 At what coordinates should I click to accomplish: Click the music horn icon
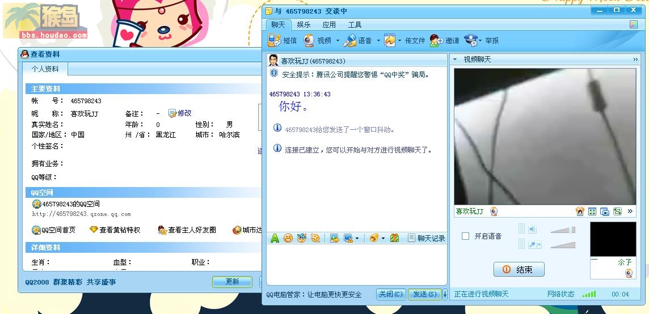click(x=374, y=238)
